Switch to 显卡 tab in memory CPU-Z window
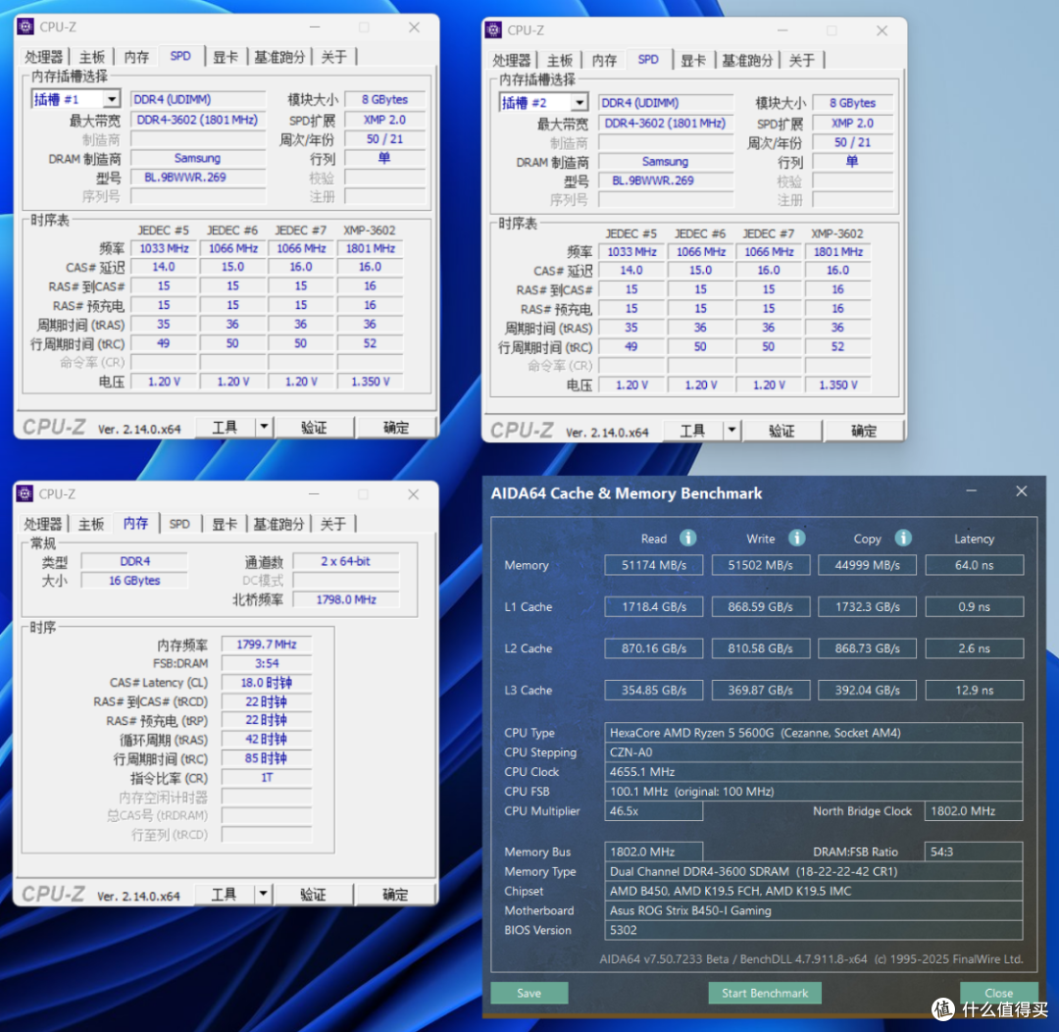 click(x=225, y=524)
